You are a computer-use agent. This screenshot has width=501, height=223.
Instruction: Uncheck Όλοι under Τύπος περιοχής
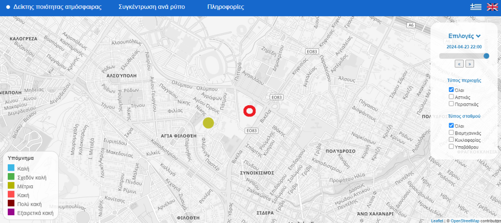[451, 90]
